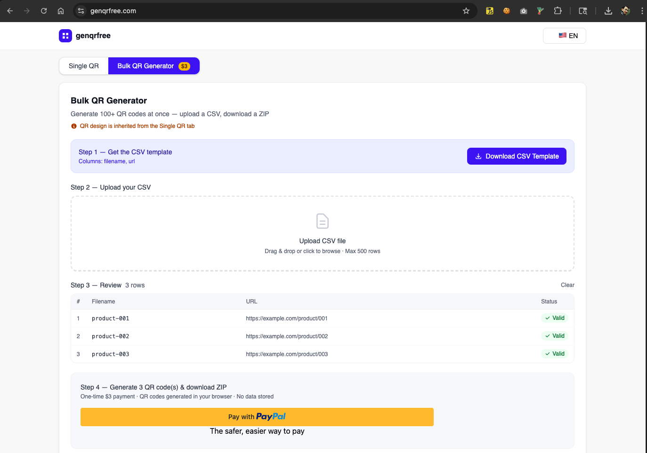Open the browser downloads icon
This screenshot has width=647, height=453.
(608, 11)
